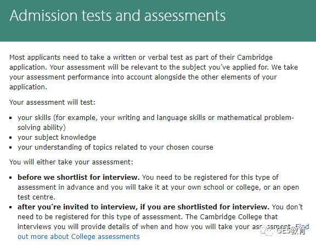The image size is (316, 245).
Task: Click the 'your understanding of topics' bullet text
Action: click(115, 147)
